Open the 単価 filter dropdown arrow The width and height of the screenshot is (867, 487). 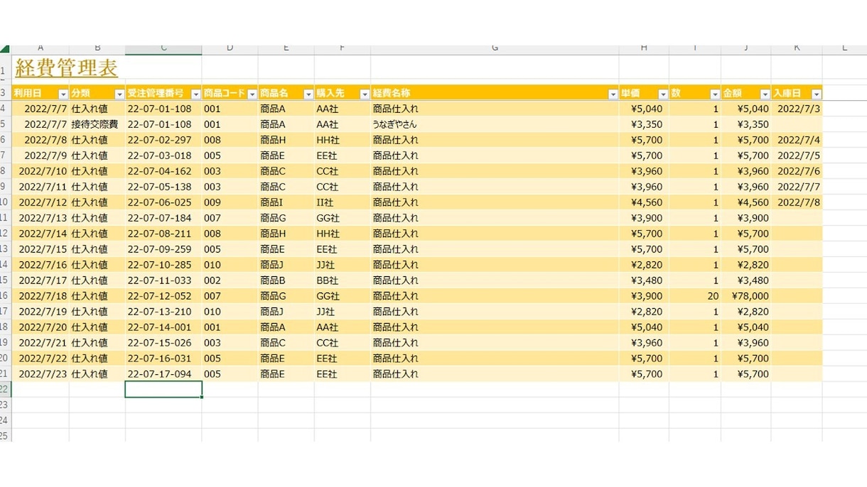663,94
